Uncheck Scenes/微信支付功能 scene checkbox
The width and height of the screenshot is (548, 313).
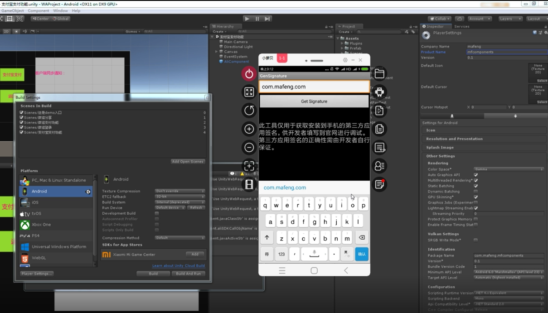pos(21,122)
